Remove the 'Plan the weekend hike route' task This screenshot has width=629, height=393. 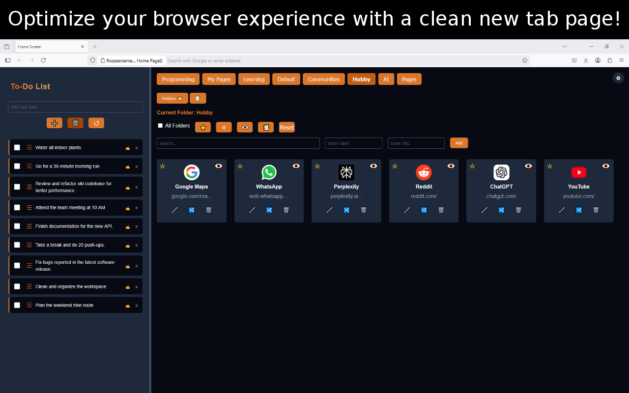click(x=137, y=306)
